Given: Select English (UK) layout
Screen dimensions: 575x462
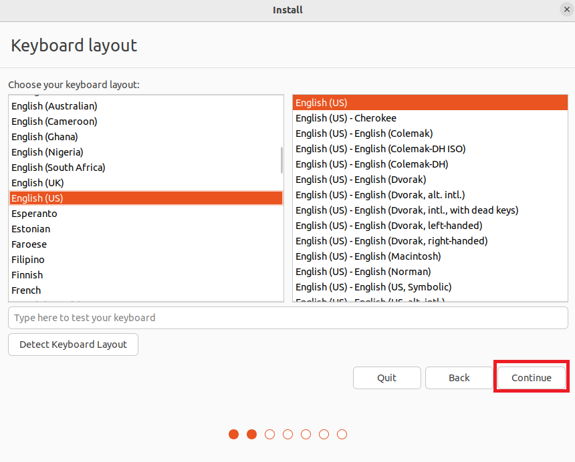Looking at the screenshot, I should pos(146,183).
